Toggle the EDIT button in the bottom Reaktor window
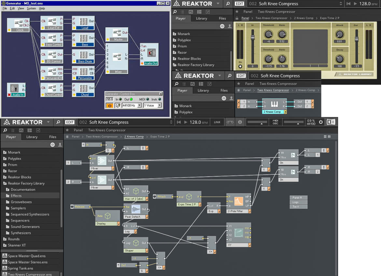 click(70, 122)
